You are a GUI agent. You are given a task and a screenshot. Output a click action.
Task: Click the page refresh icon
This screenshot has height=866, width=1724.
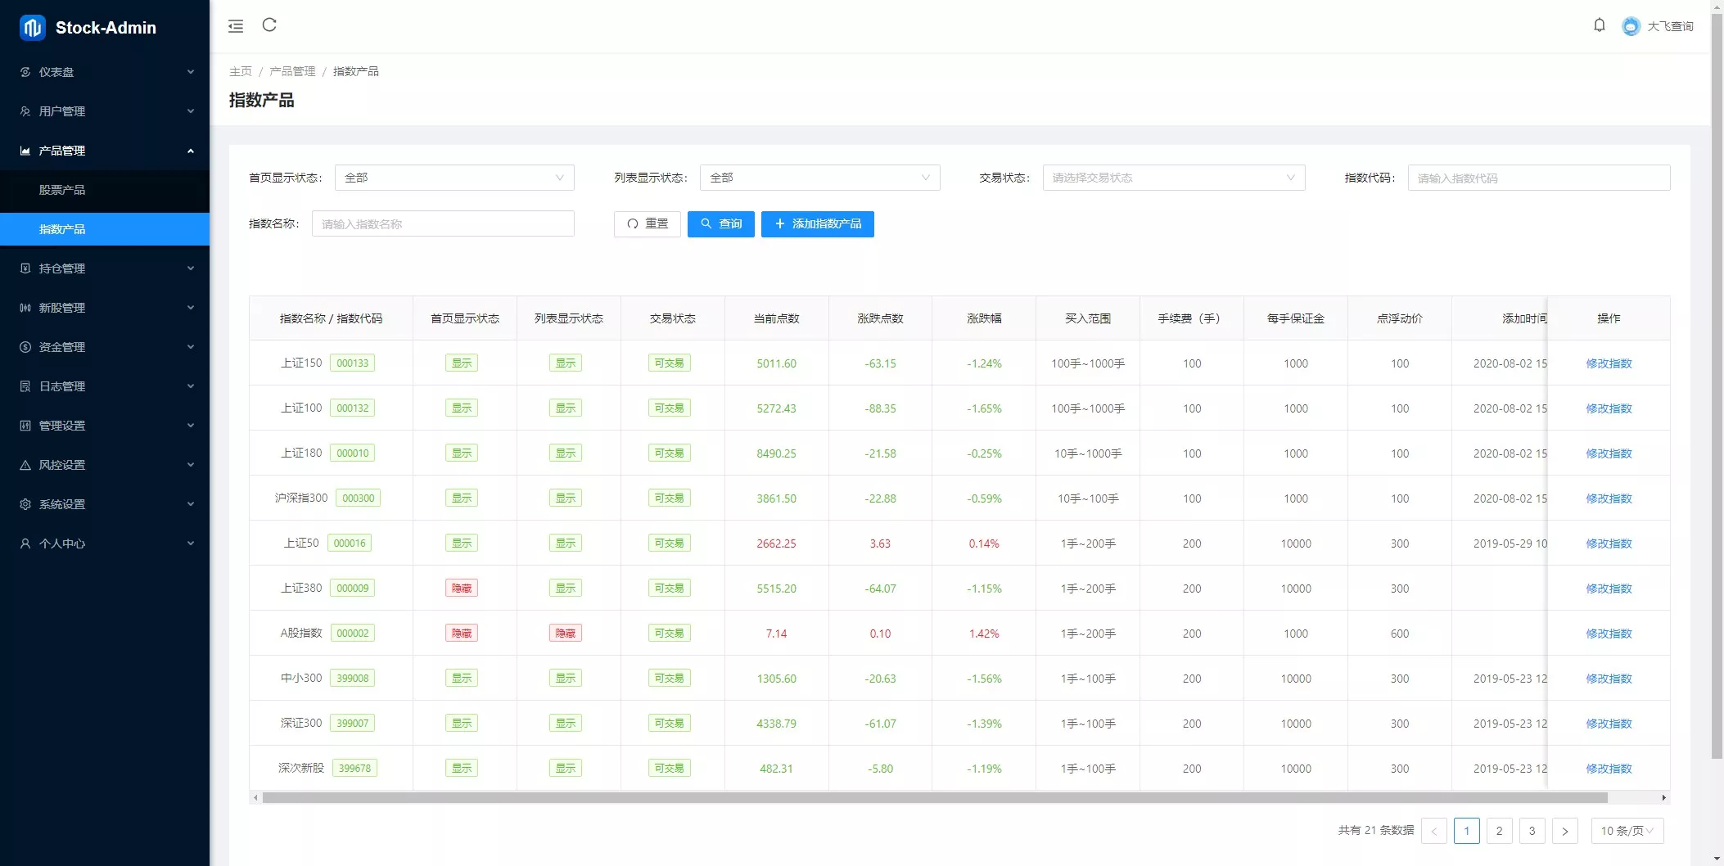coord(269,25)
